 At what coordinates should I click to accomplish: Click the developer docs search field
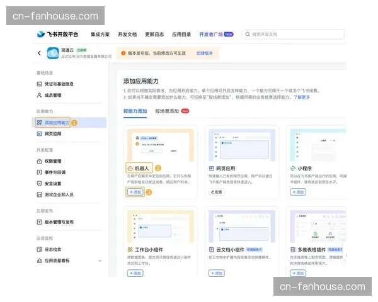click(x=293, y=35)
